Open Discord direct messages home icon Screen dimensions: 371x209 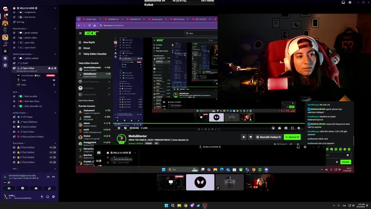pyautogui.click(x=5, y=8)
